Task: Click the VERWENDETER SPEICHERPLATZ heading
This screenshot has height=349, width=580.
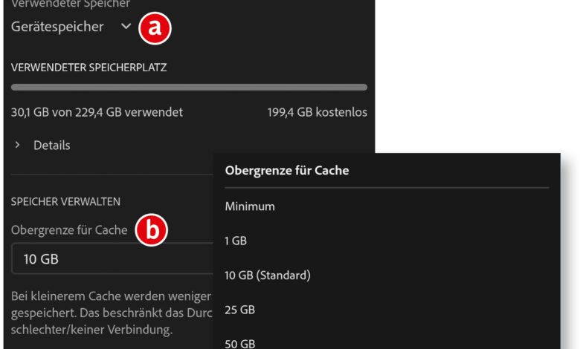Action: [x=88, y=67]
